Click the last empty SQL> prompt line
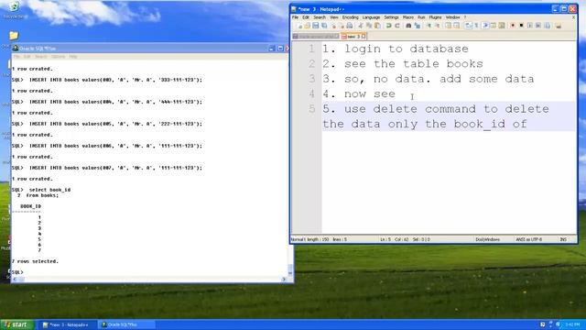 pyautogui.click(x=17, y=272)
